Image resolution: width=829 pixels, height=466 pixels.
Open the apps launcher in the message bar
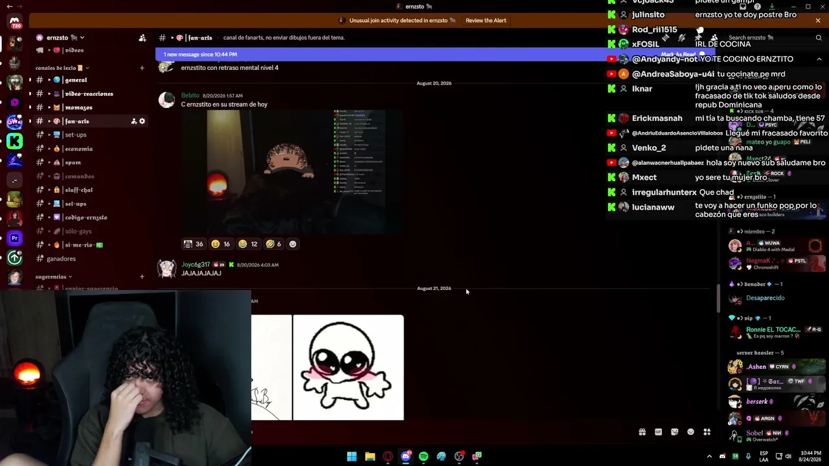point(707,432)
